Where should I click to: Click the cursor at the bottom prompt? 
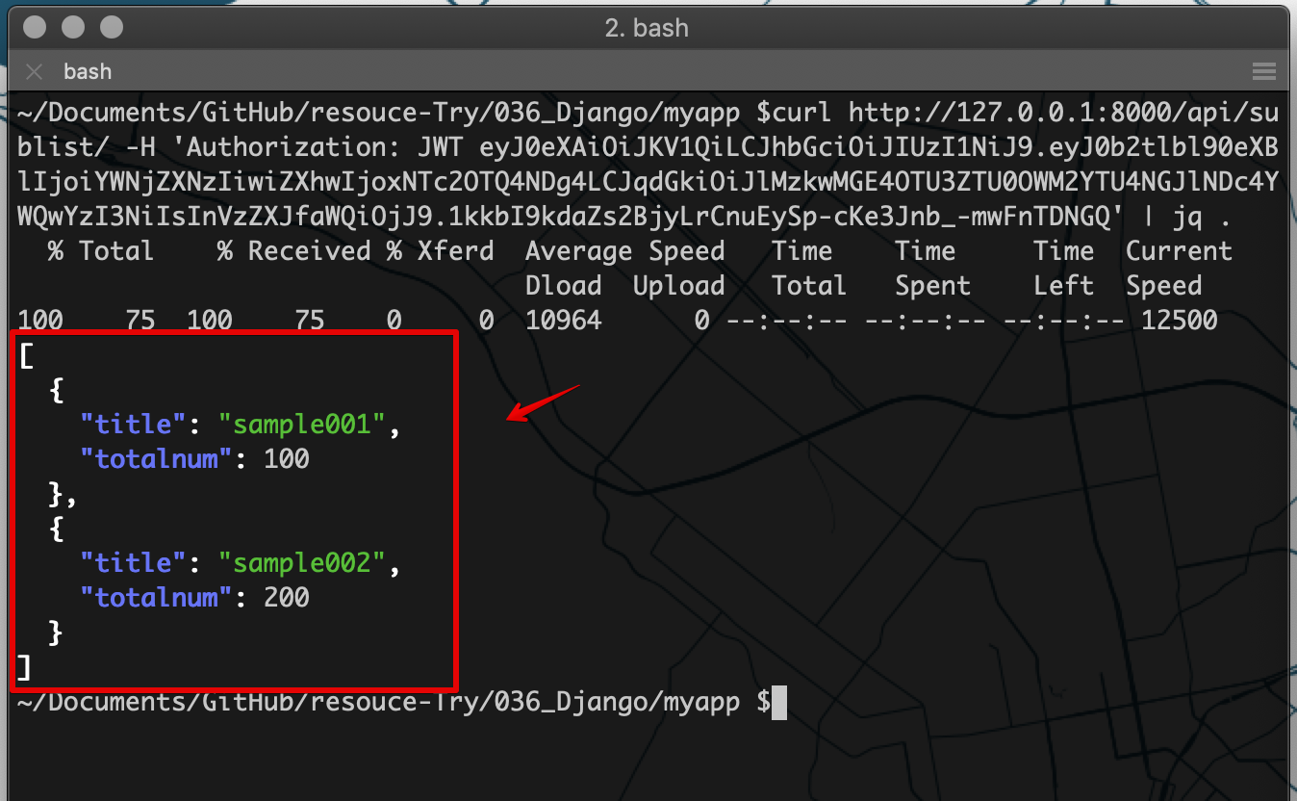779,702
